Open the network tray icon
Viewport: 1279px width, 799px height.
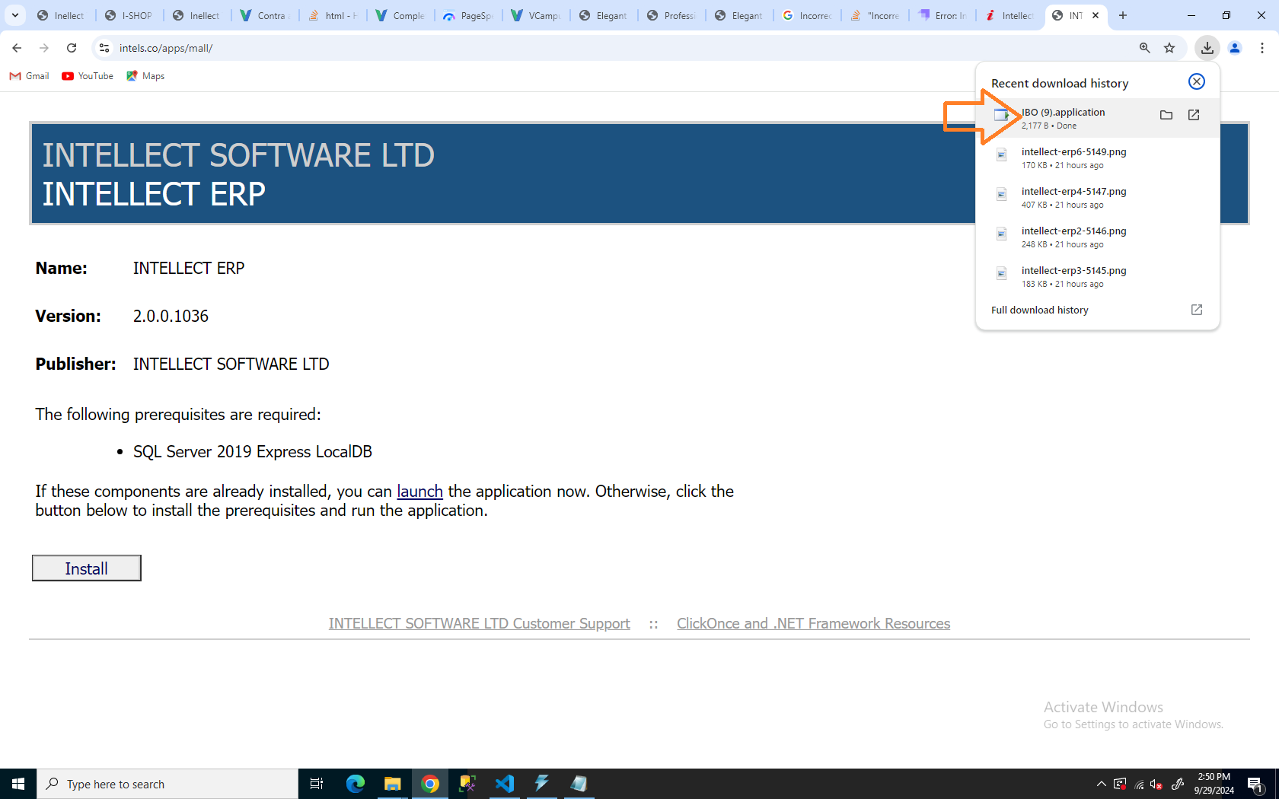click(1139, 784)
